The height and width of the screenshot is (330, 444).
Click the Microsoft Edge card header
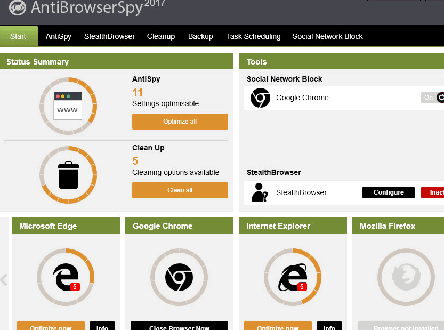point(66,226)
